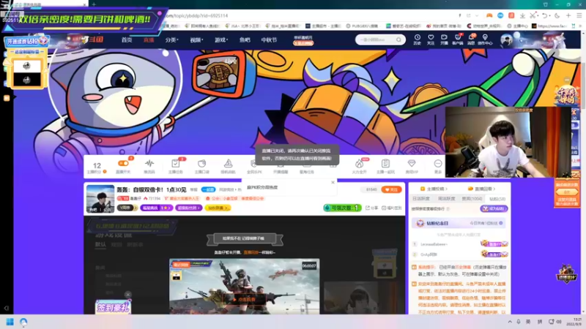Click the streamer avatar thumbnail in room header
This screenshot has width=586, height=329.
click(100, 199)
